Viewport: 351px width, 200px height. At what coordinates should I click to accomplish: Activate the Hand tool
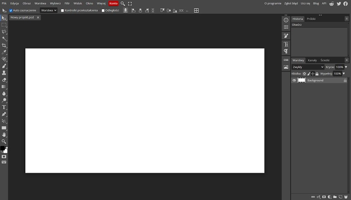click(4, 134)
